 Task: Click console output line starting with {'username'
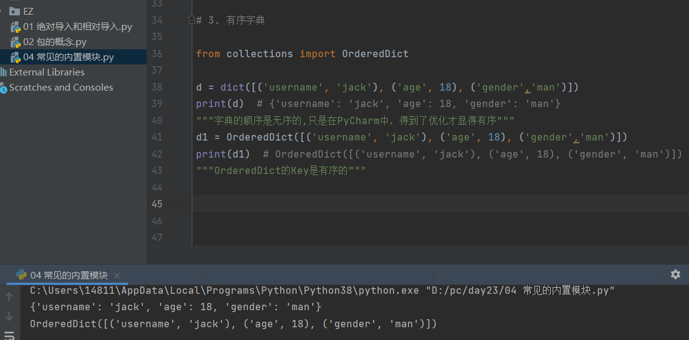coord(176,307)
